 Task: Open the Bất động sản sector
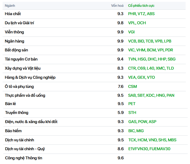tap(16, 50)
